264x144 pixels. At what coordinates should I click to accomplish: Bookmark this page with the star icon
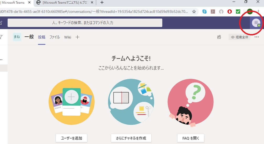194,12
